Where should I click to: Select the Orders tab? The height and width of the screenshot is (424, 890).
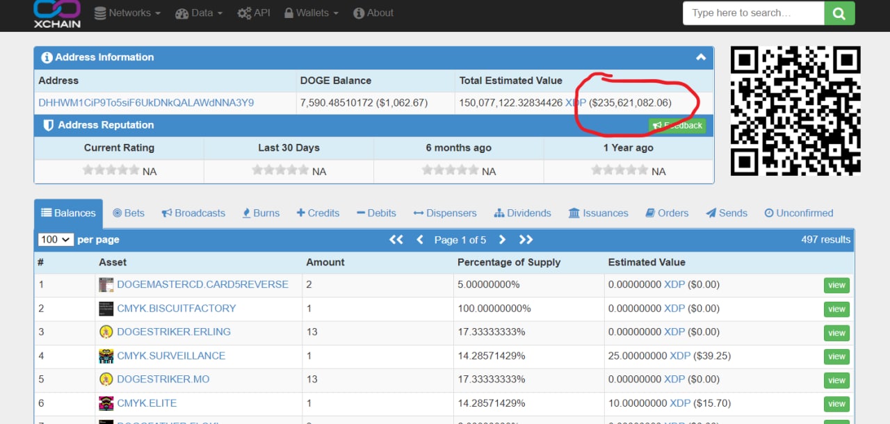point(667,213)
